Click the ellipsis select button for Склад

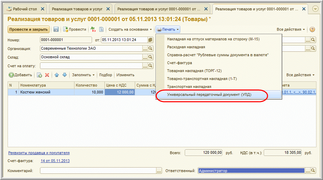pos(145,57)
